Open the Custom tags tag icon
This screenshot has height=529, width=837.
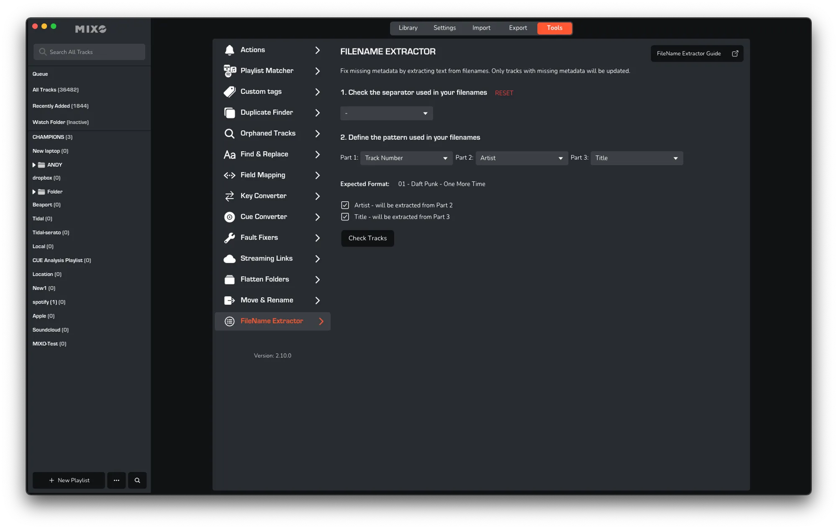click(x=229, y=92)
